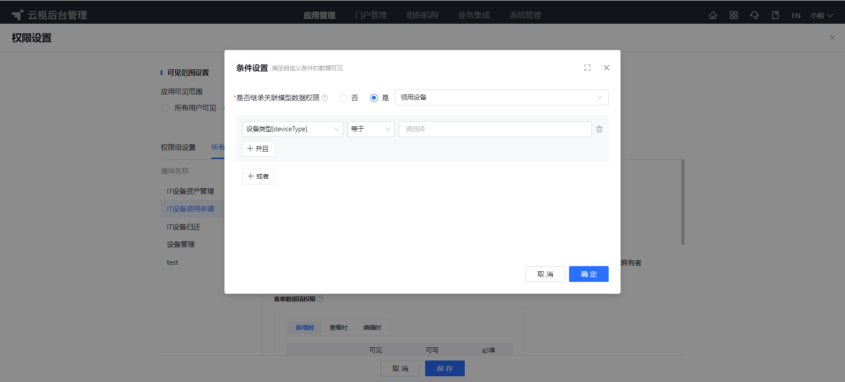
Task: Select IT设备领用申请 module
Action: pos(191,209)
